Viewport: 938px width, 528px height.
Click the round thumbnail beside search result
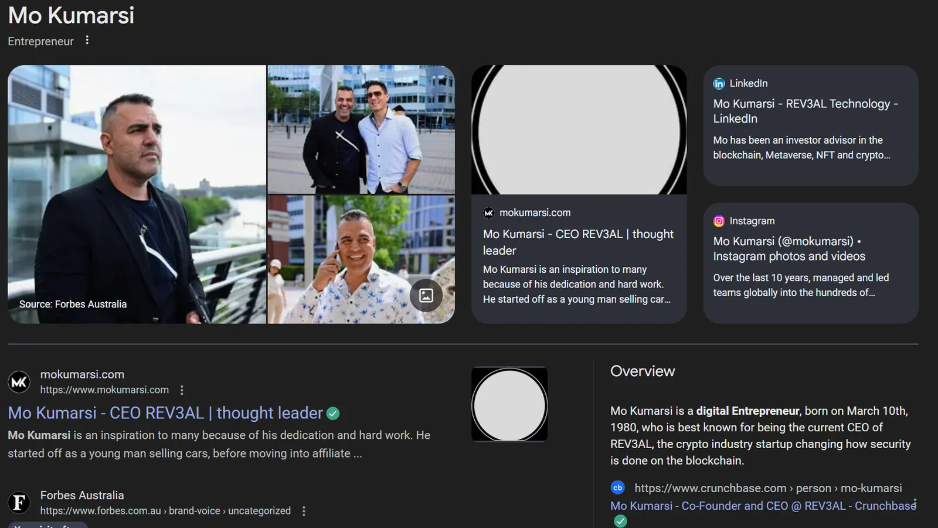[509, 404]
